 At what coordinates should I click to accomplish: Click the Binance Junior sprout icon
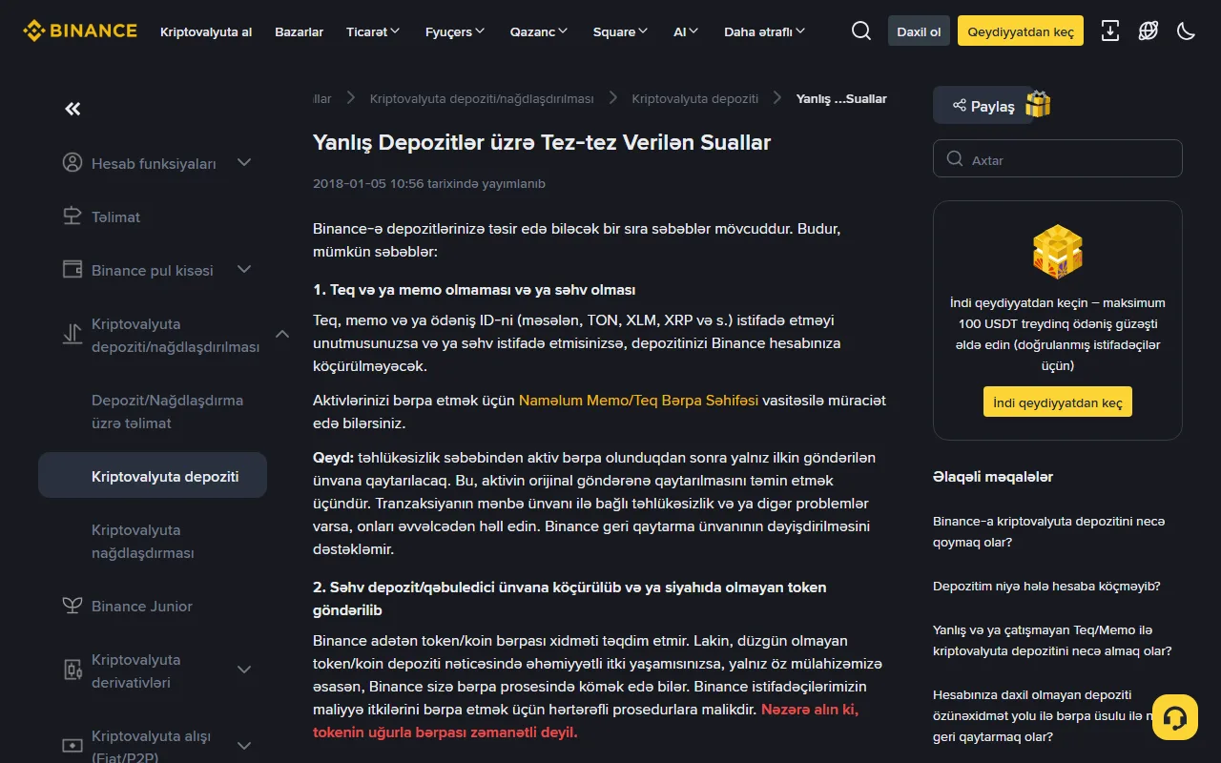(72, 605)
